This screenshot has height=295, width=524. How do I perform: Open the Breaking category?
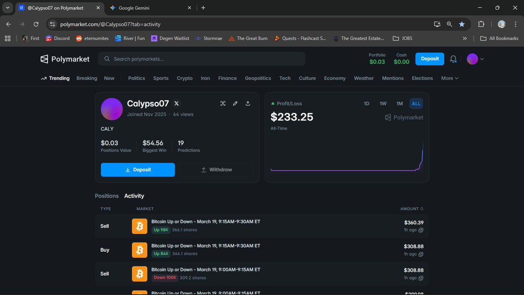87,78
